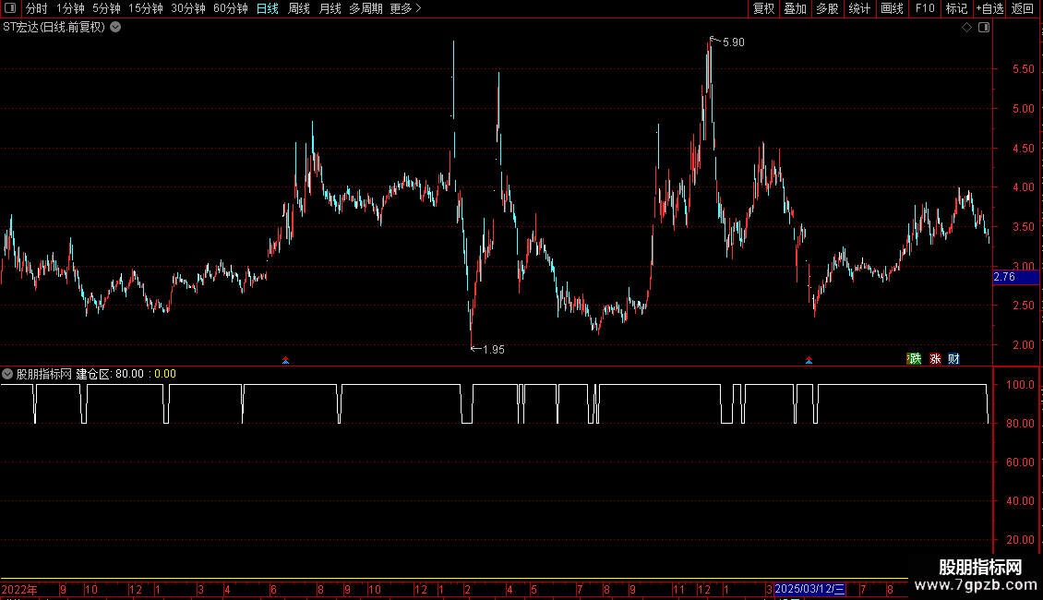Open the 统计 statistics tool

tap(859, 8)
